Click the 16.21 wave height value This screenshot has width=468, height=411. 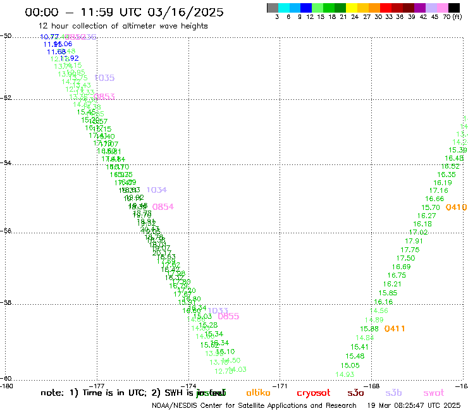click(392, 284)
